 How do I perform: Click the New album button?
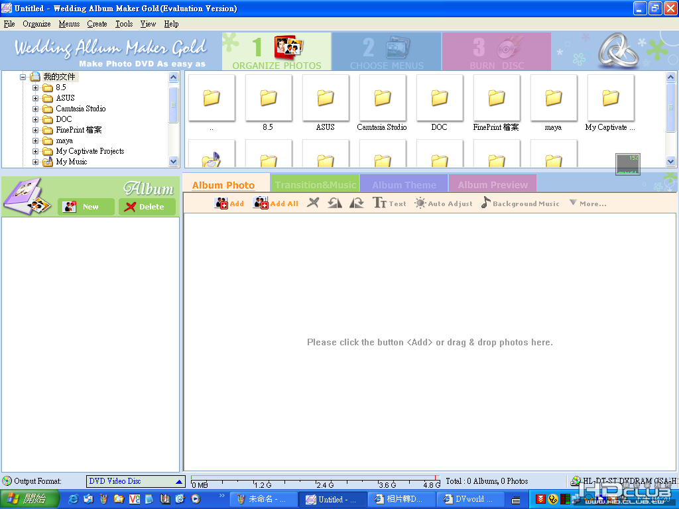(86, 207)
